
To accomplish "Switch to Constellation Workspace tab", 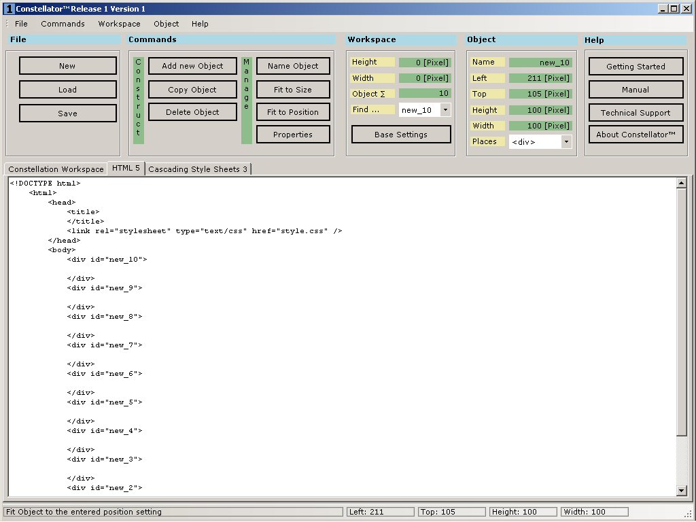I will (x=56, y=169).
